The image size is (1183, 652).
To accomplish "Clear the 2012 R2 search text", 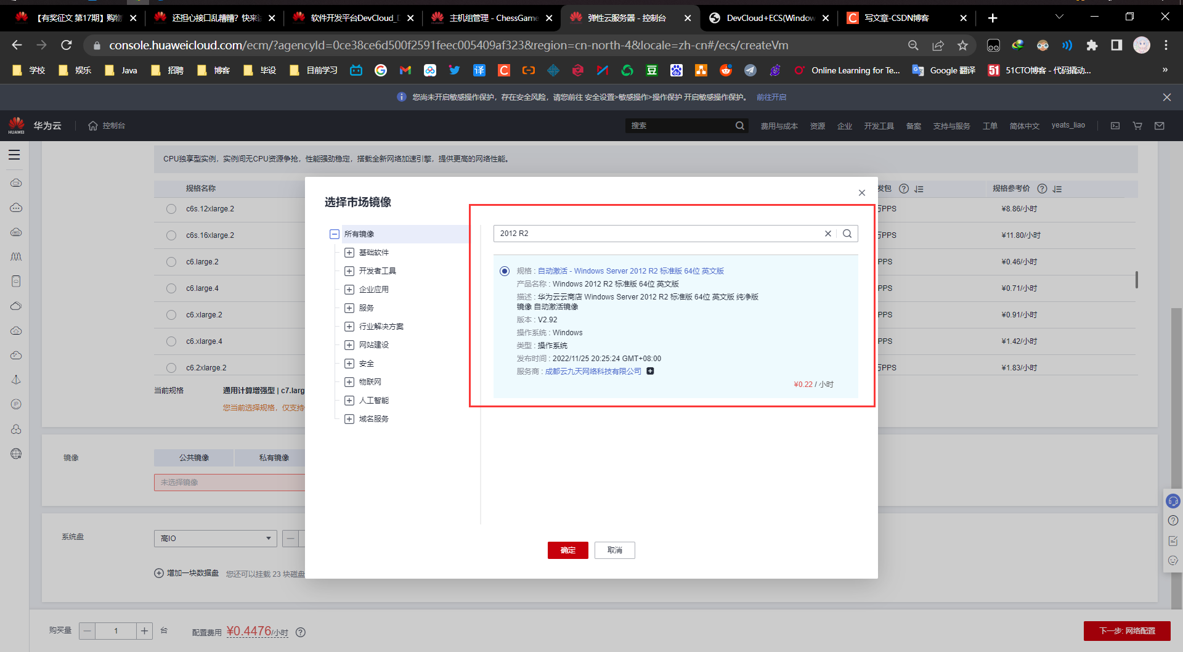I will pyautogui.click(x=827, y=234).
